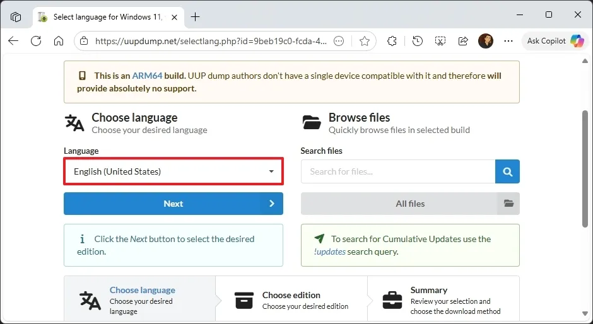Click the browser back arrow

(x=13, y=41)
